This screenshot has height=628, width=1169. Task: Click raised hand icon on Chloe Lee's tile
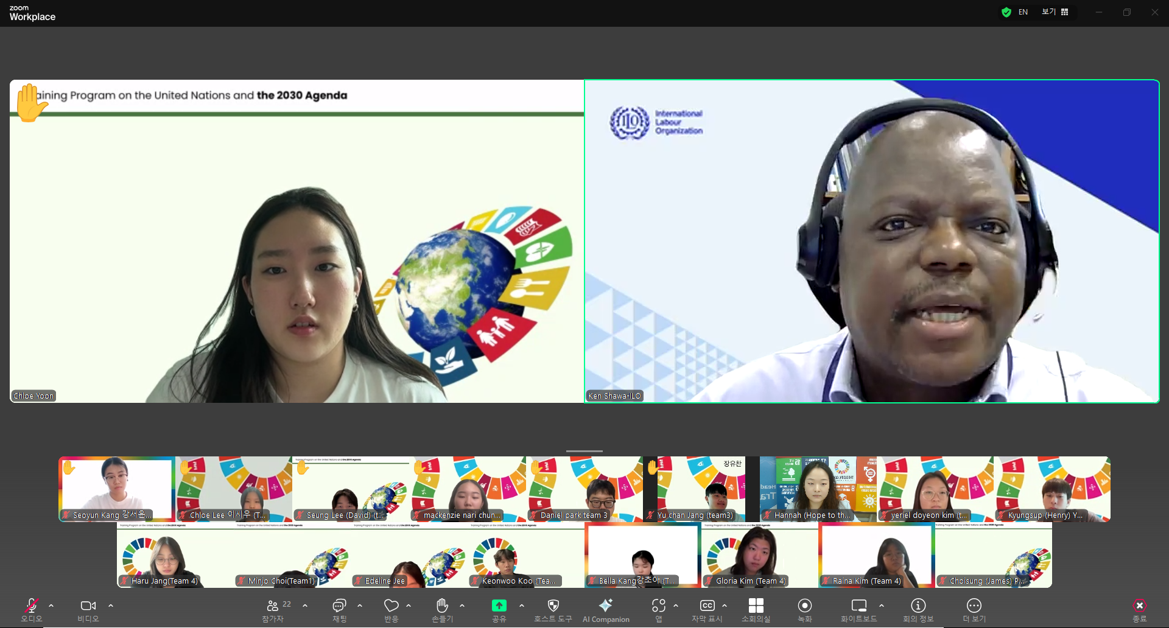pos(186,467)
